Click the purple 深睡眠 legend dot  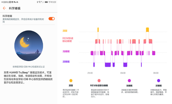pyautogui.click(x=159, y=81)
